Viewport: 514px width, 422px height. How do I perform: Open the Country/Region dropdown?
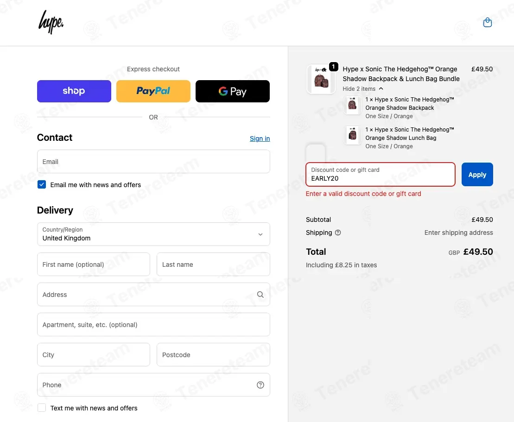(x=153, y=234)
